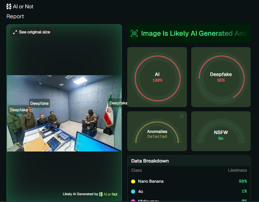Click the cyan 4o class dot
Image resolution: width=259 pixels, height=202 pixels.
(133, 191)
